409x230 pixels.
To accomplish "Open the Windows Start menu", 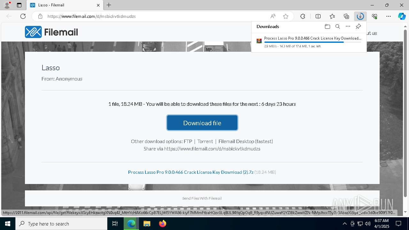I will pos(8,224).
